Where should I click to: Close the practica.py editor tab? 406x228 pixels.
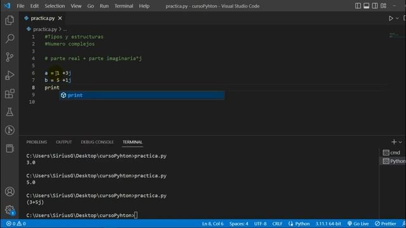[x=60, y=18]
